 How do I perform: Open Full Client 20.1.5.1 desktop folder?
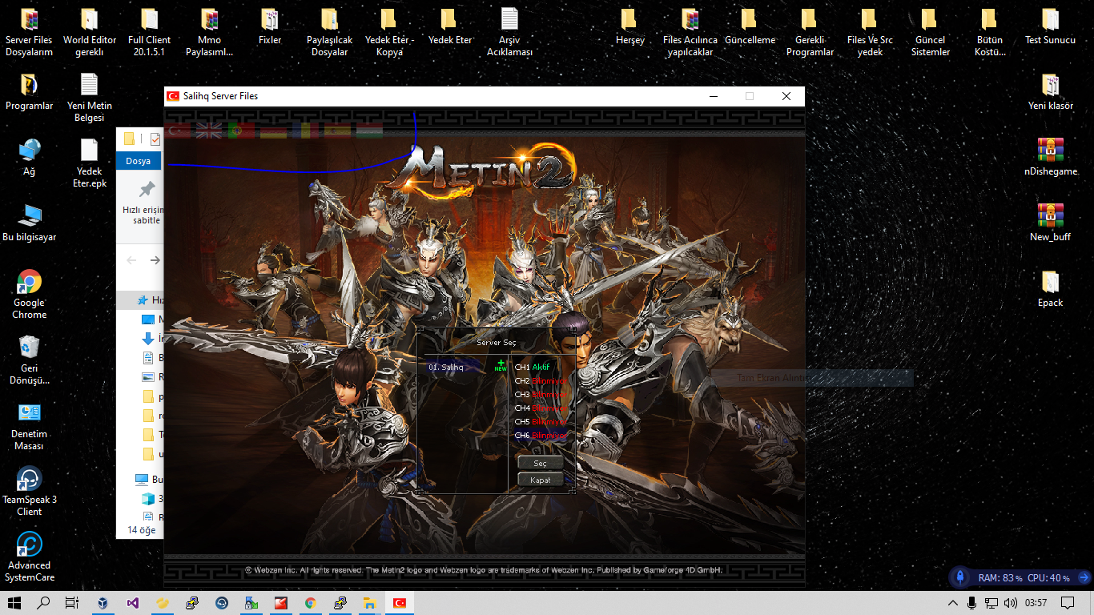tap(149, 34)
